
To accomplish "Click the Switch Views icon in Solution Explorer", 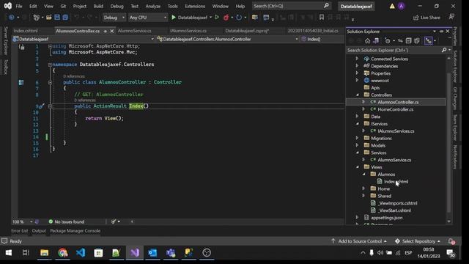I will (376, 41).
